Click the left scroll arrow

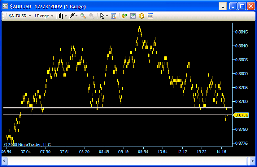point(5,161)
